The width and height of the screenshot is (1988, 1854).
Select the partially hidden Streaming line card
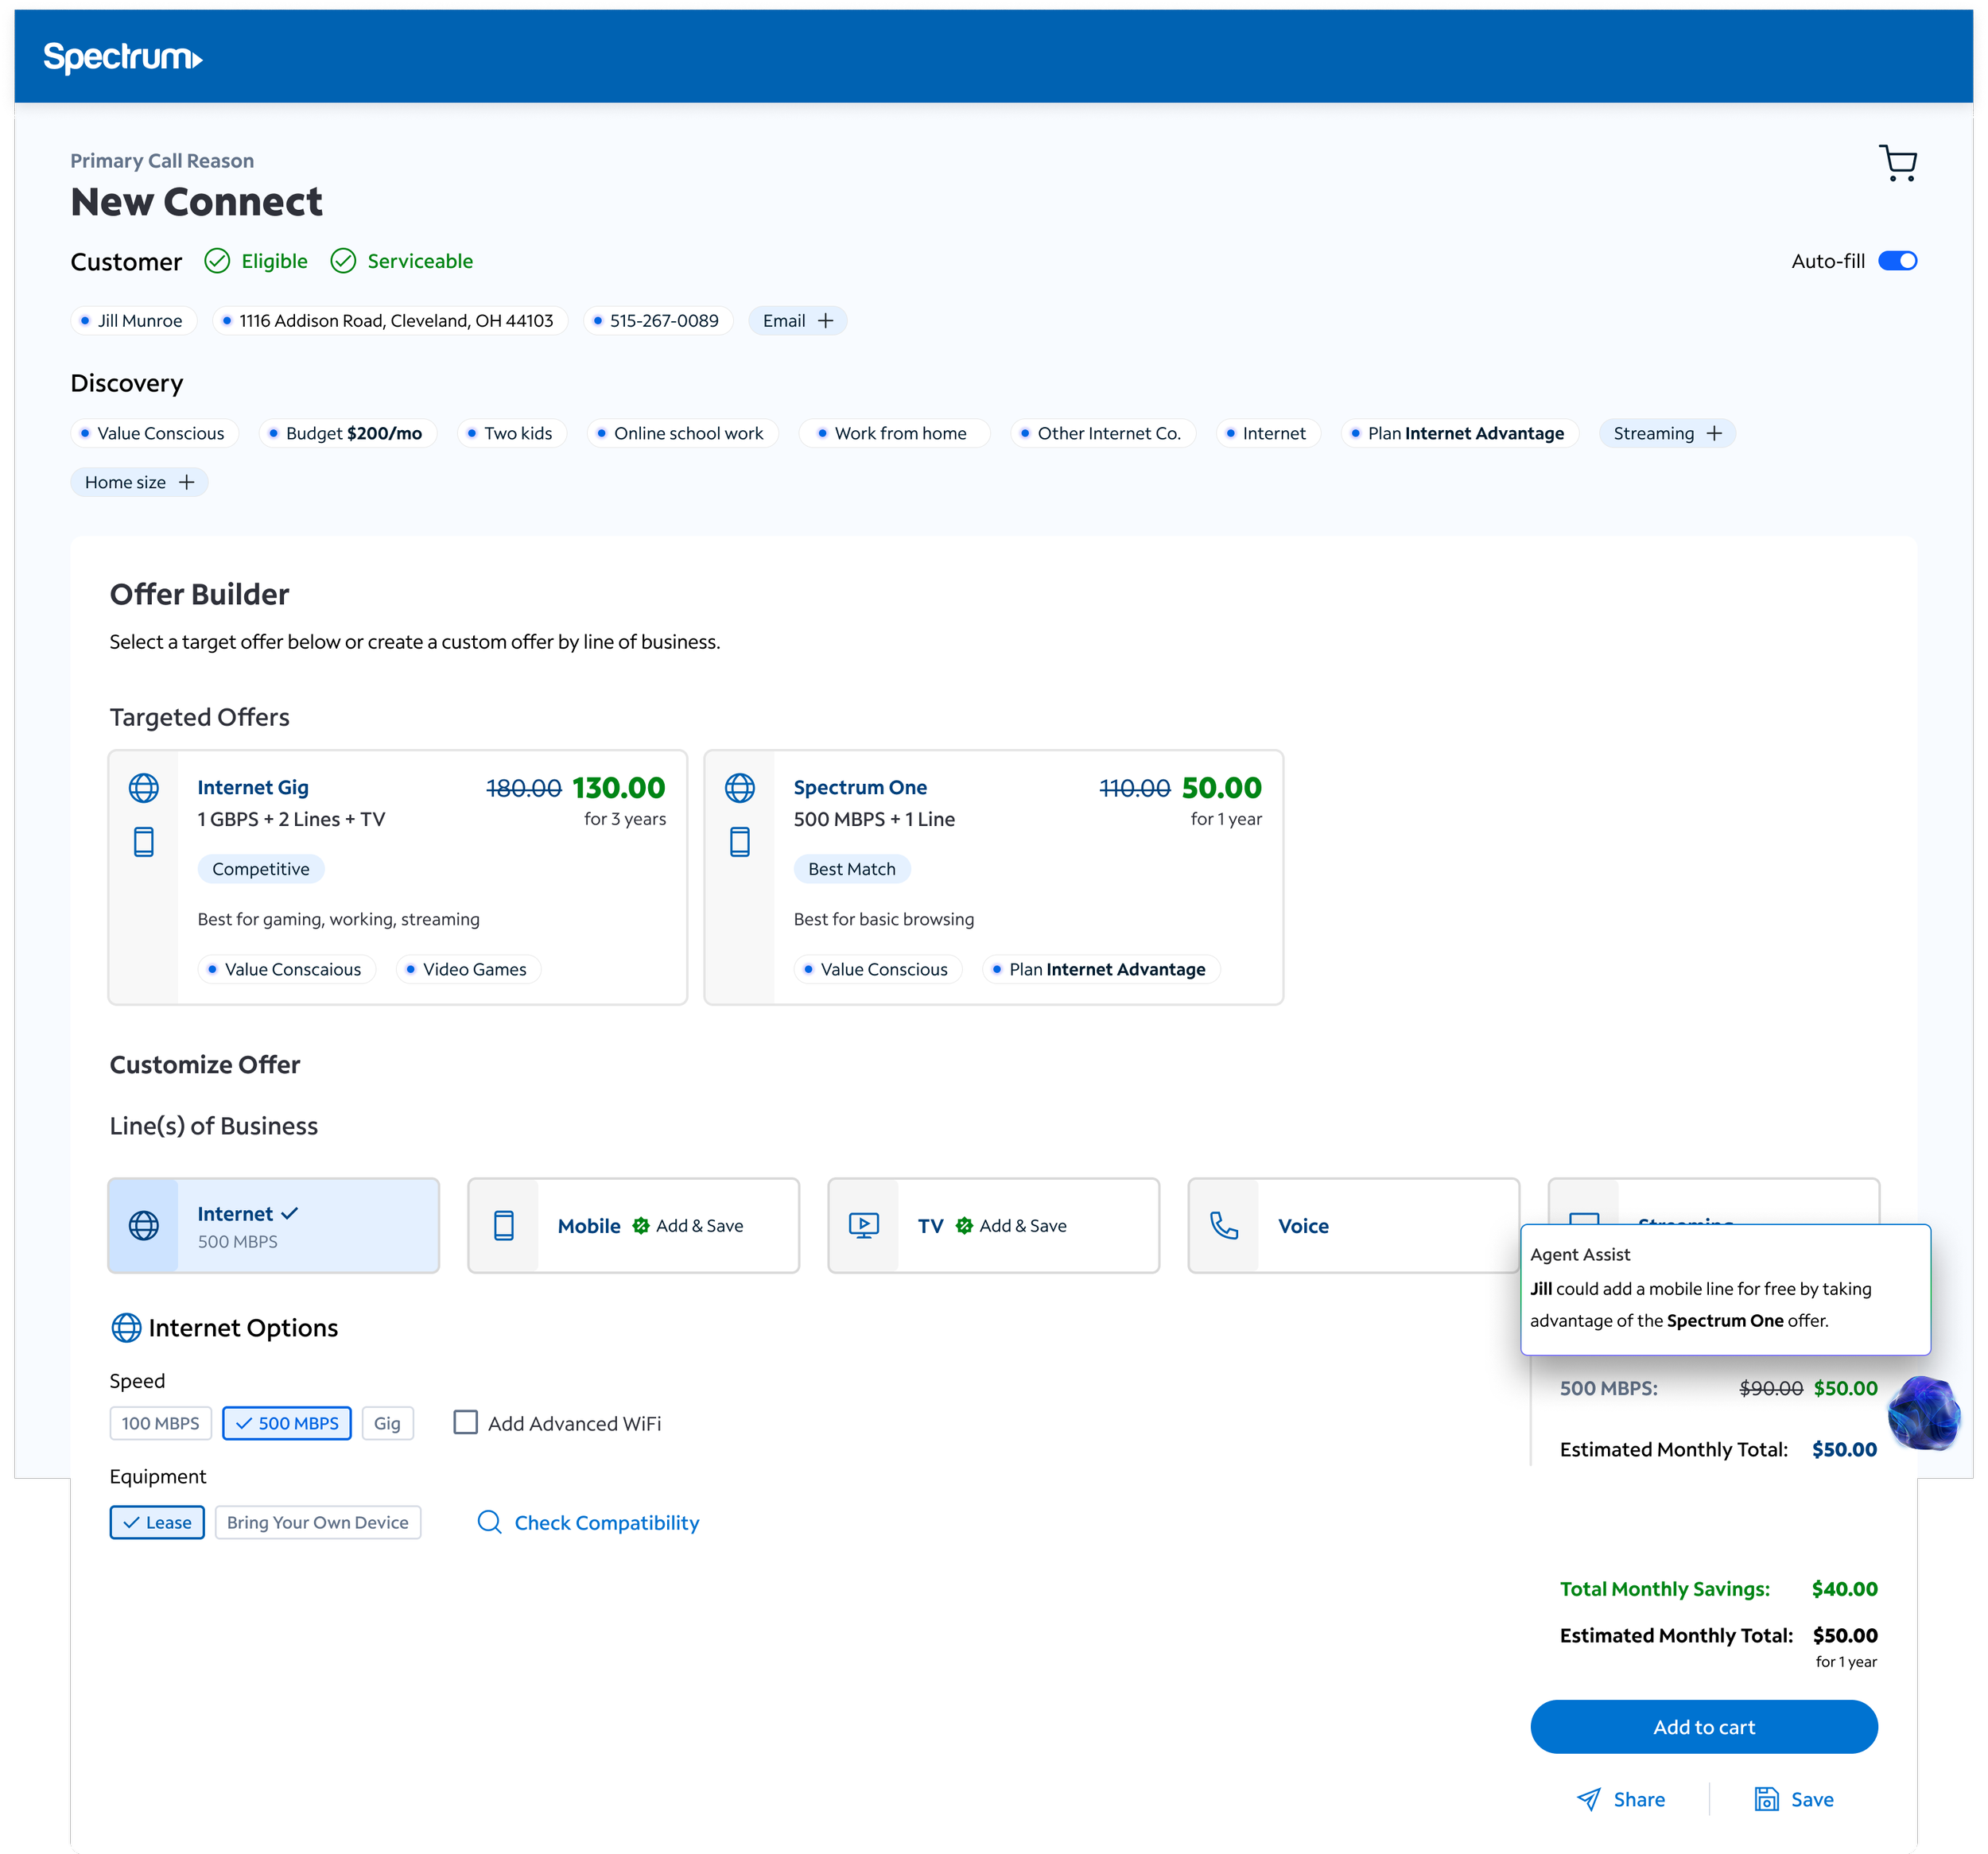[x=1714, y=1201]
